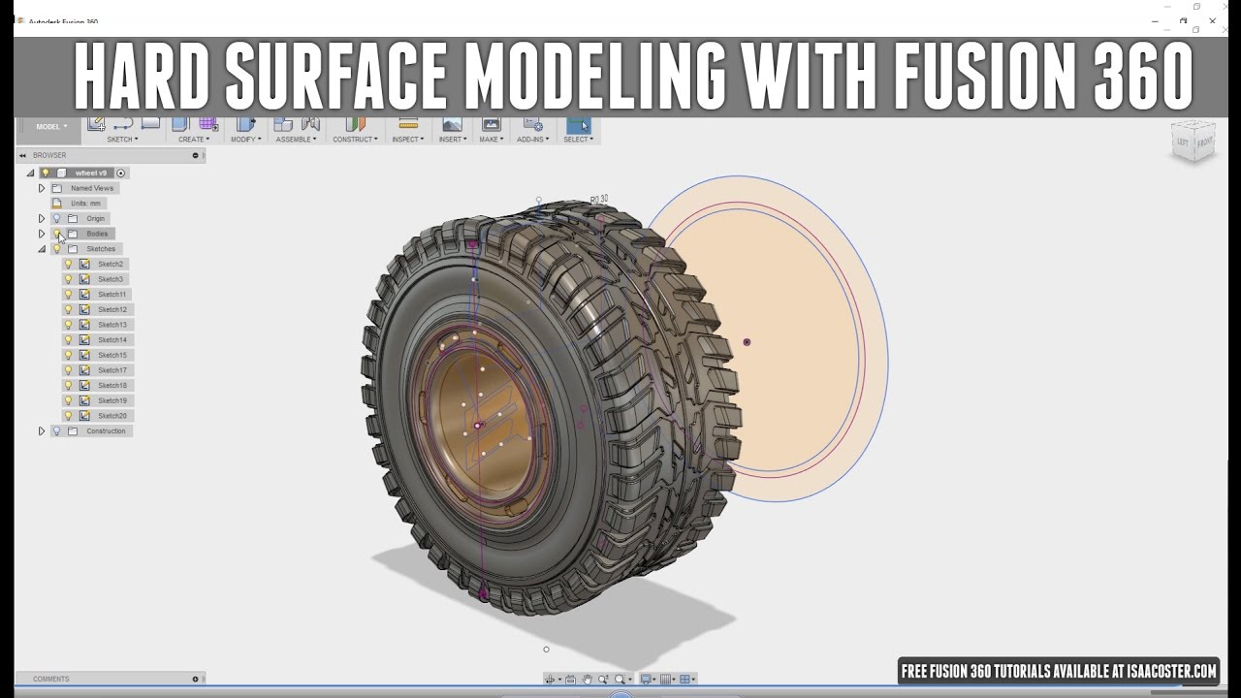This screenshot has width=1241, height=698.
Task: Open the ASSEMBLE menu
Action: (296, 140)
